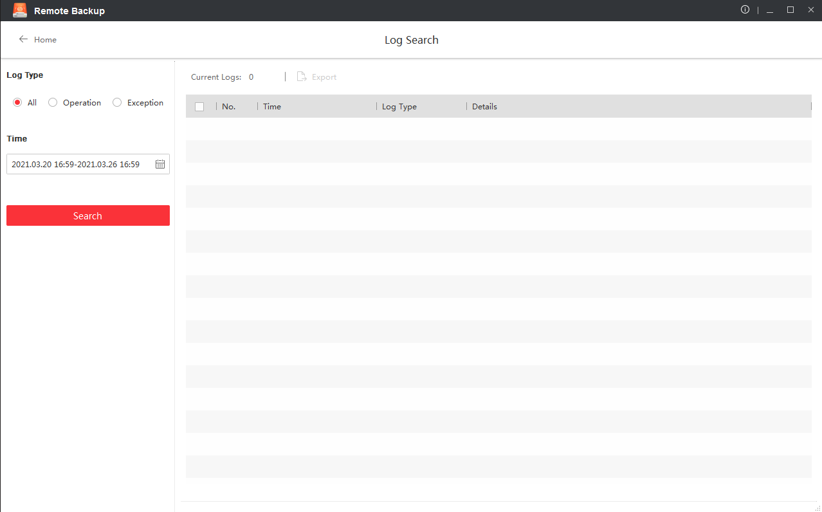The image size is (822, 512).
Task: Open the info icon in title bar
Action: [745, 10]
